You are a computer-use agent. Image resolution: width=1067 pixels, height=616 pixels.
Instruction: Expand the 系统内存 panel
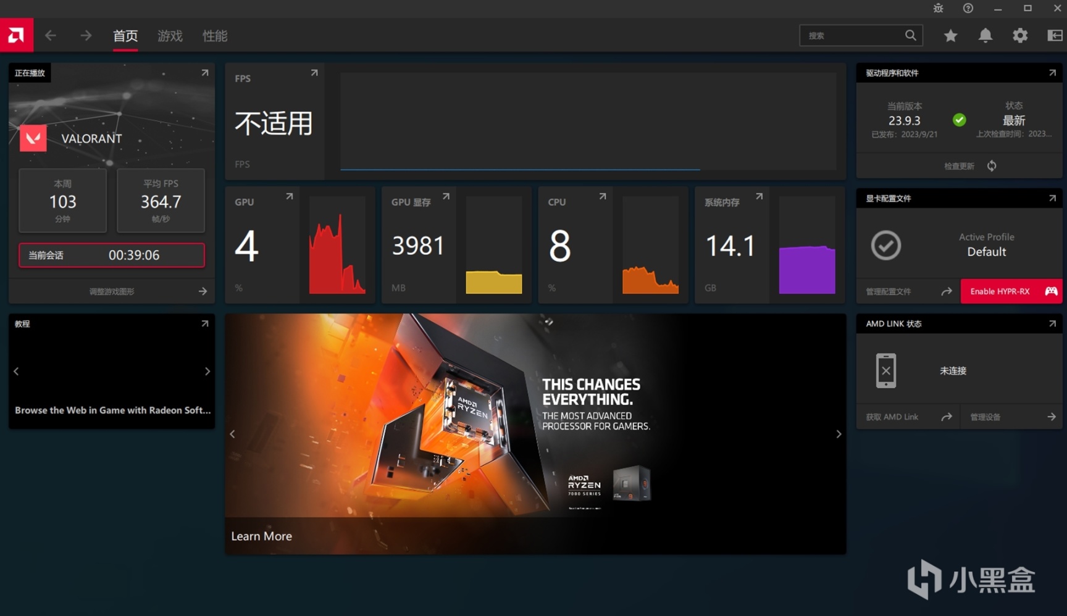click(x=759, y=196)
